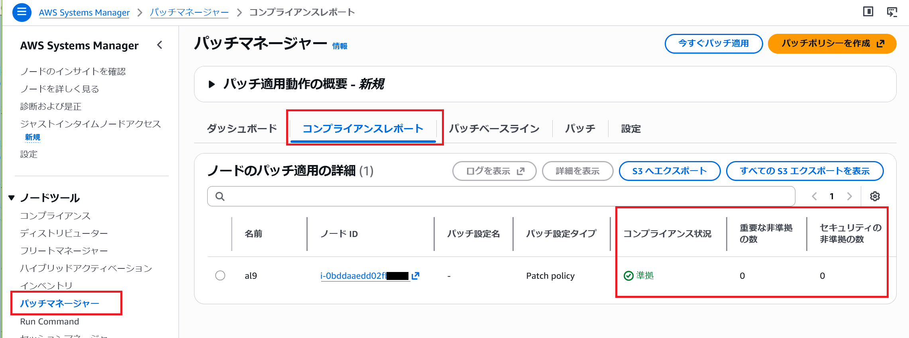Open the hamburger navigation menu
This screenshot has width=909, height=338.
pos(22,12)
